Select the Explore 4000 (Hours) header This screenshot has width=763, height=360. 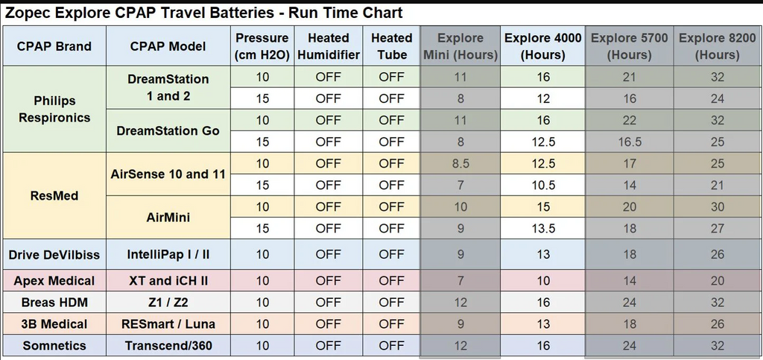542,46
